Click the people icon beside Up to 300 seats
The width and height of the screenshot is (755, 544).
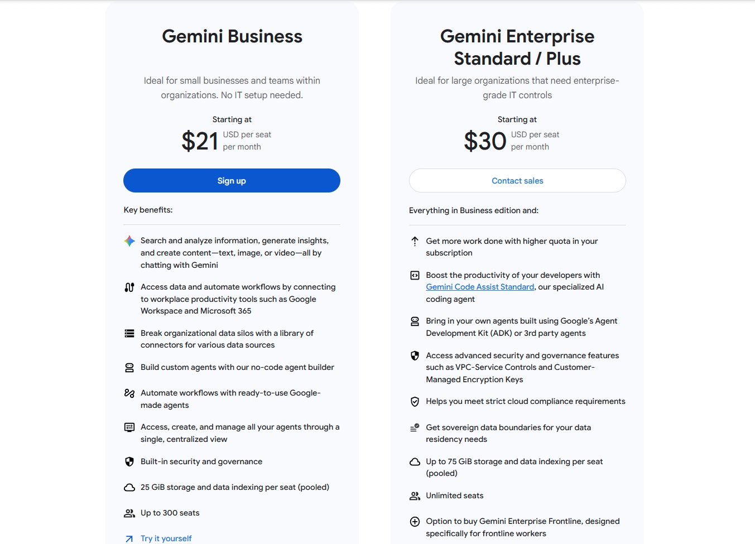click(129, 513)
